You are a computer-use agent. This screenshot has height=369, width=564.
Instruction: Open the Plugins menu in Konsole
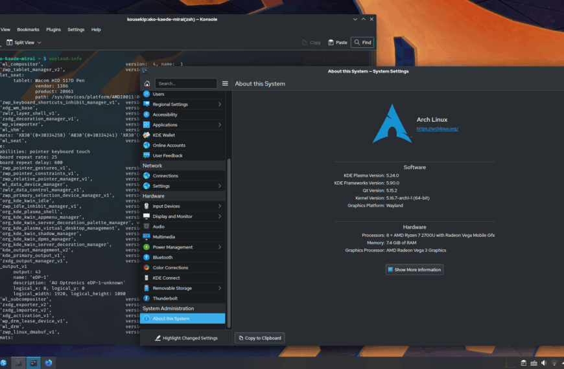(x=53, y=30)
